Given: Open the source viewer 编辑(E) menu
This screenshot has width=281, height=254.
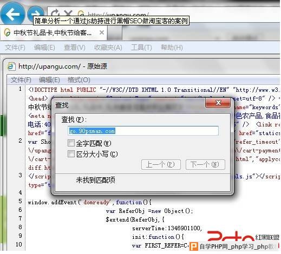Looking at the screenshot, I should [x=49, y=79].
